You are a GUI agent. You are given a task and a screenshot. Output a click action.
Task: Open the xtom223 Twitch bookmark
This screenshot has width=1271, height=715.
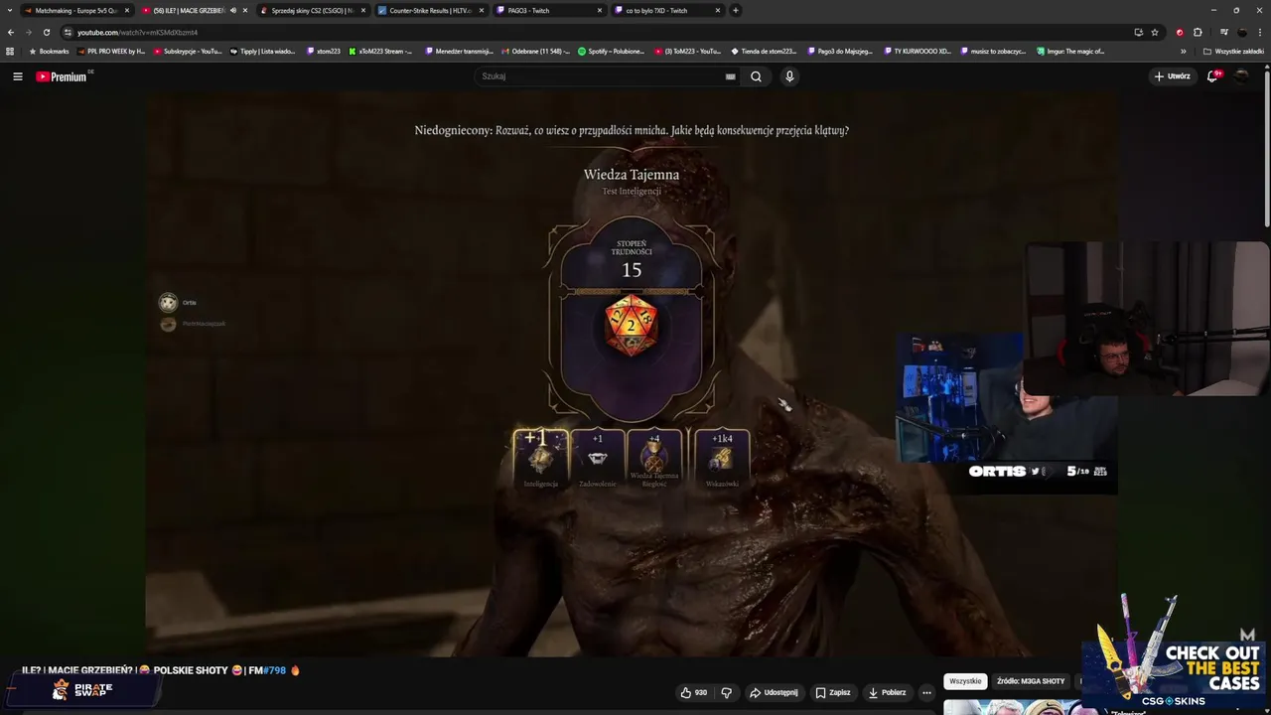[x=323, y=51]
